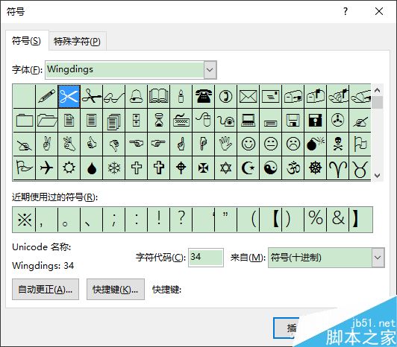Select the hourglass symbol
This screenshot has height=347, width=397.
tap(158, 120)
